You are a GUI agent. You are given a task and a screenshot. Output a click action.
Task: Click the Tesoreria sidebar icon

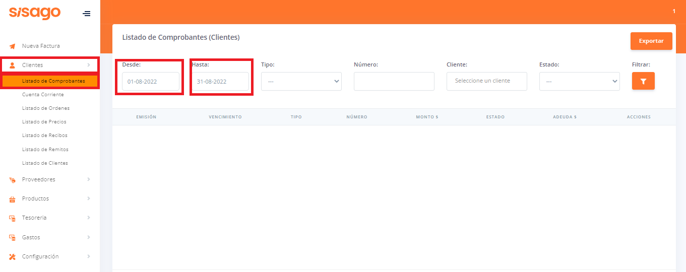pyautogui.click(x=13, y=218)
